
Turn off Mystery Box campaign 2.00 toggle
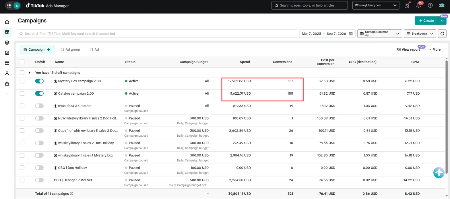[x=39, y=81]
